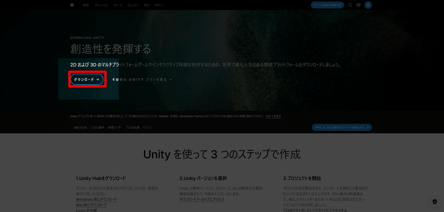The height and width of the screenshot is (212, 444).
Task: Click Mac用にダウンロード link
Action: pos(91,205)
